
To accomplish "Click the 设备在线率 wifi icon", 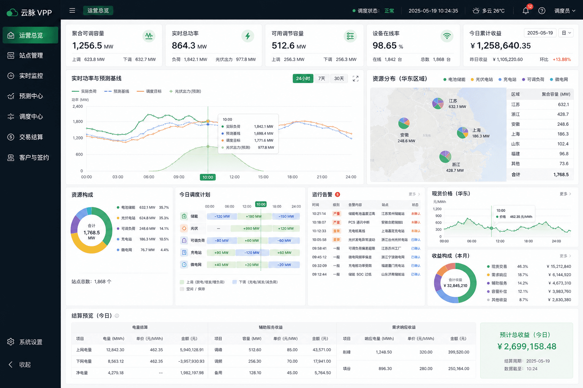I will (447, 36).
